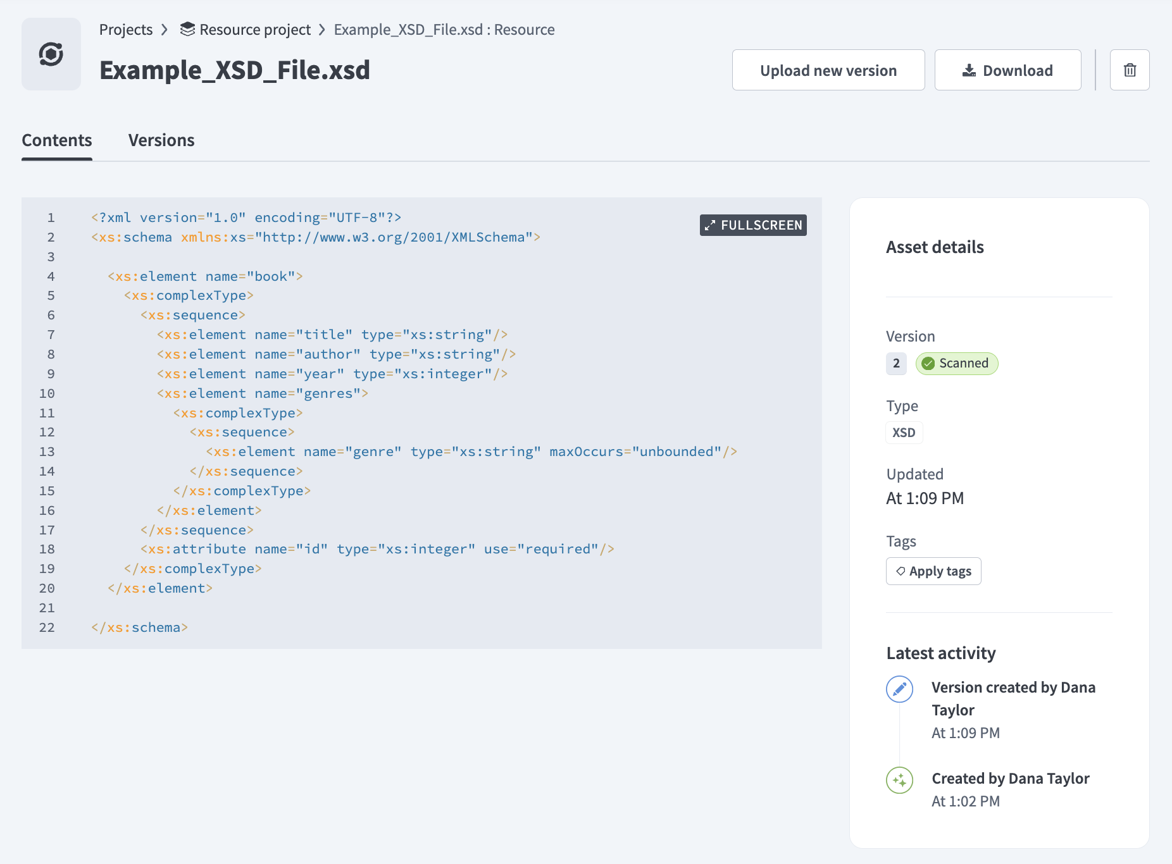Switch to the Versions tab
Screen dimensions: 1172x864
point(161,140)
